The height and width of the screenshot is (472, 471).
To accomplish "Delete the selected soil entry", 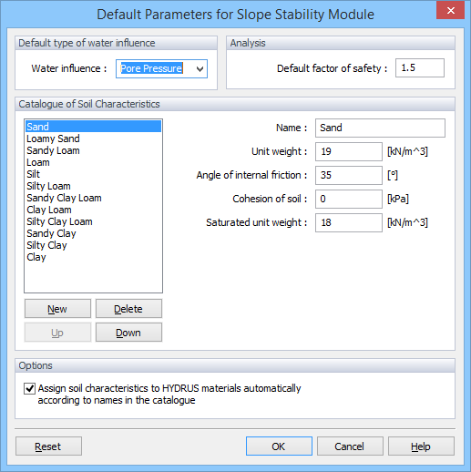I will pos(128,309).
